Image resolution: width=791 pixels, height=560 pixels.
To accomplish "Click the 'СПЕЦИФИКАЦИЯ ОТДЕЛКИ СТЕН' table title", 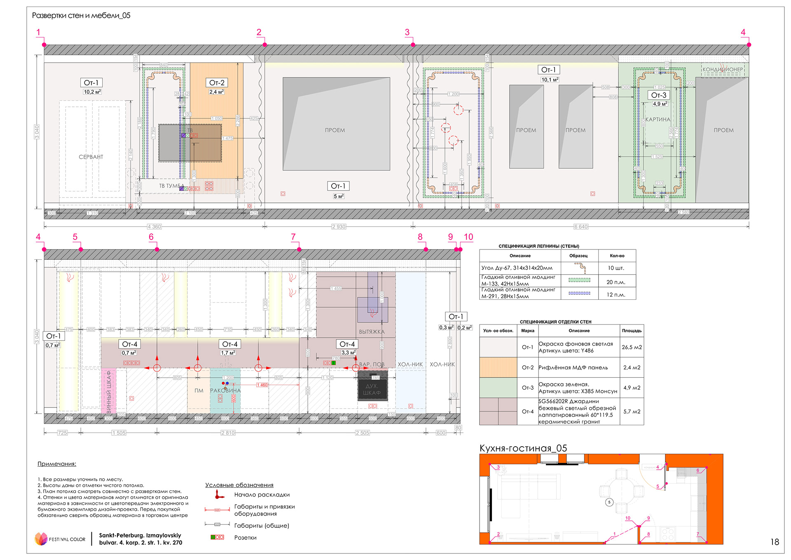I will coord(555,322).
